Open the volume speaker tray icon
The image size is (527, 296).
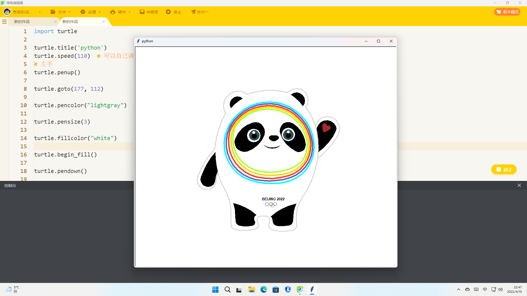pyautogui.click(x=500, y=289)
